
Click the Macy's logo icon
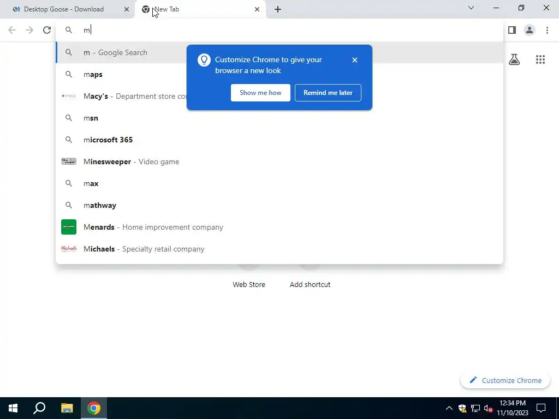[x=69, y=96]
